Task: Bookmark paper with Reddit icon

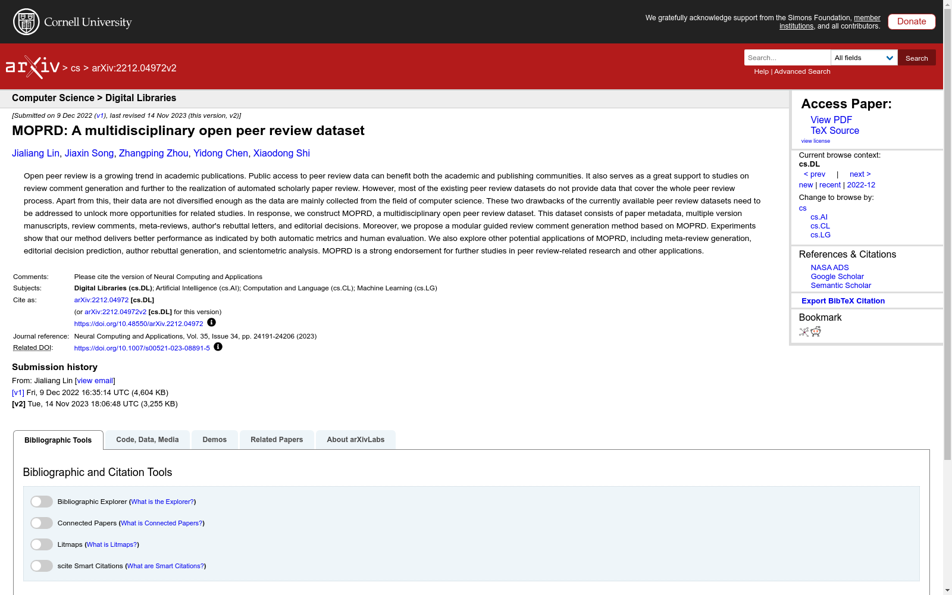Action: point(816,332)
